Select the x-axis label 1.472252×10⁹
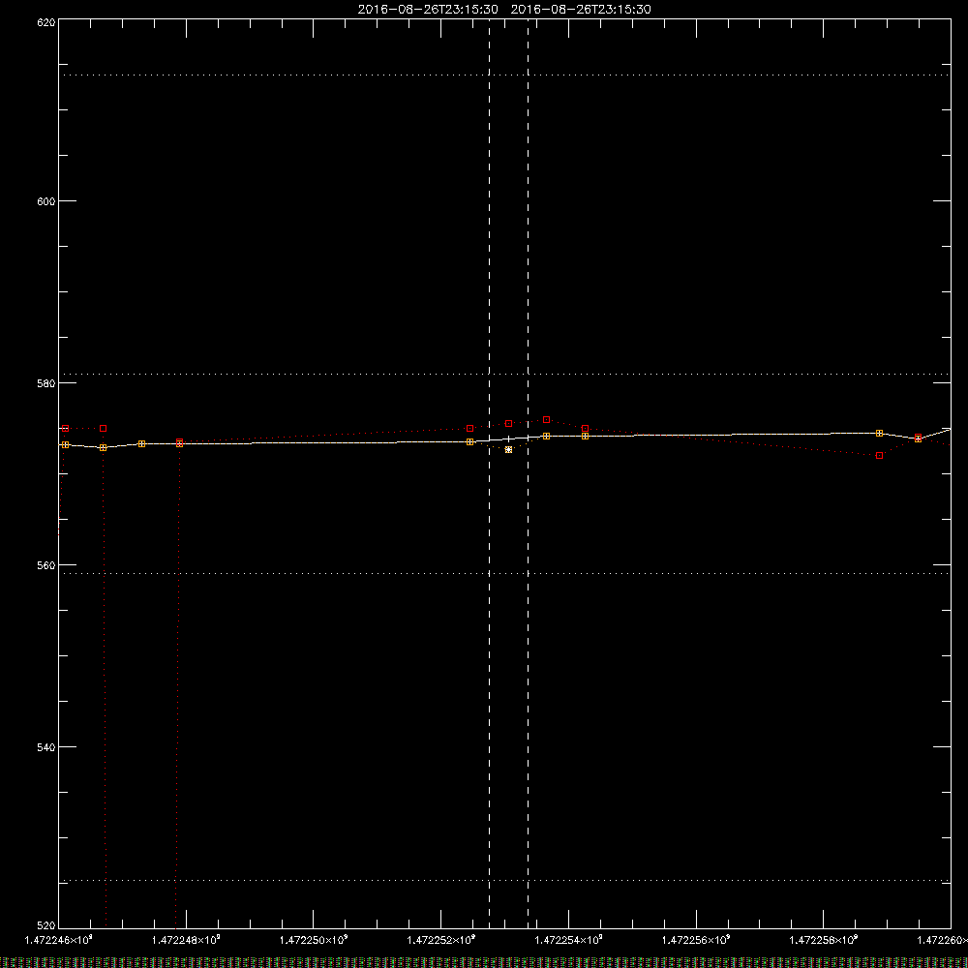Image resolution: width=968 pixels, height=968 pixels. click(441, 940)
